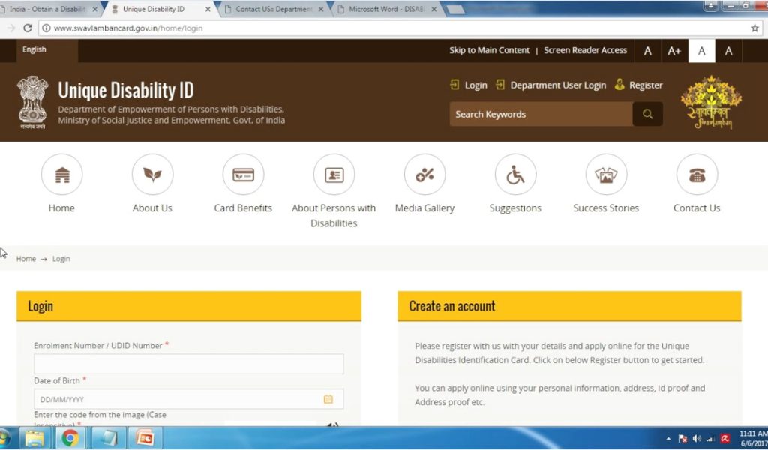This screenshot has width=768, height=450.
Task: Click the Swavlamban golden tree logo
Action: pyautogui.click(x=711, y=102)
